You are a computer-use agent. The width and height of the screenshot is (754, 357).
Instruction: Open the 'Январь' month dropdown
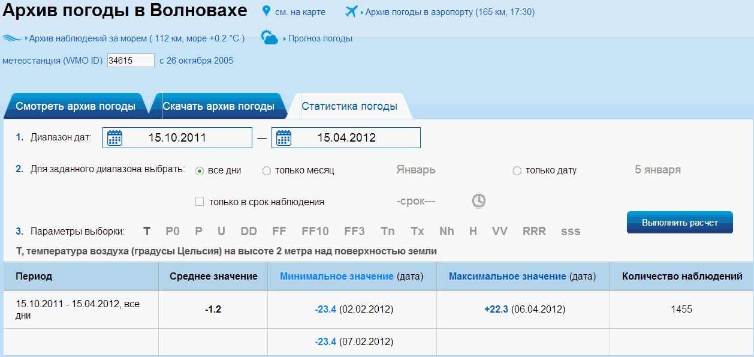[x=416, y=170]
